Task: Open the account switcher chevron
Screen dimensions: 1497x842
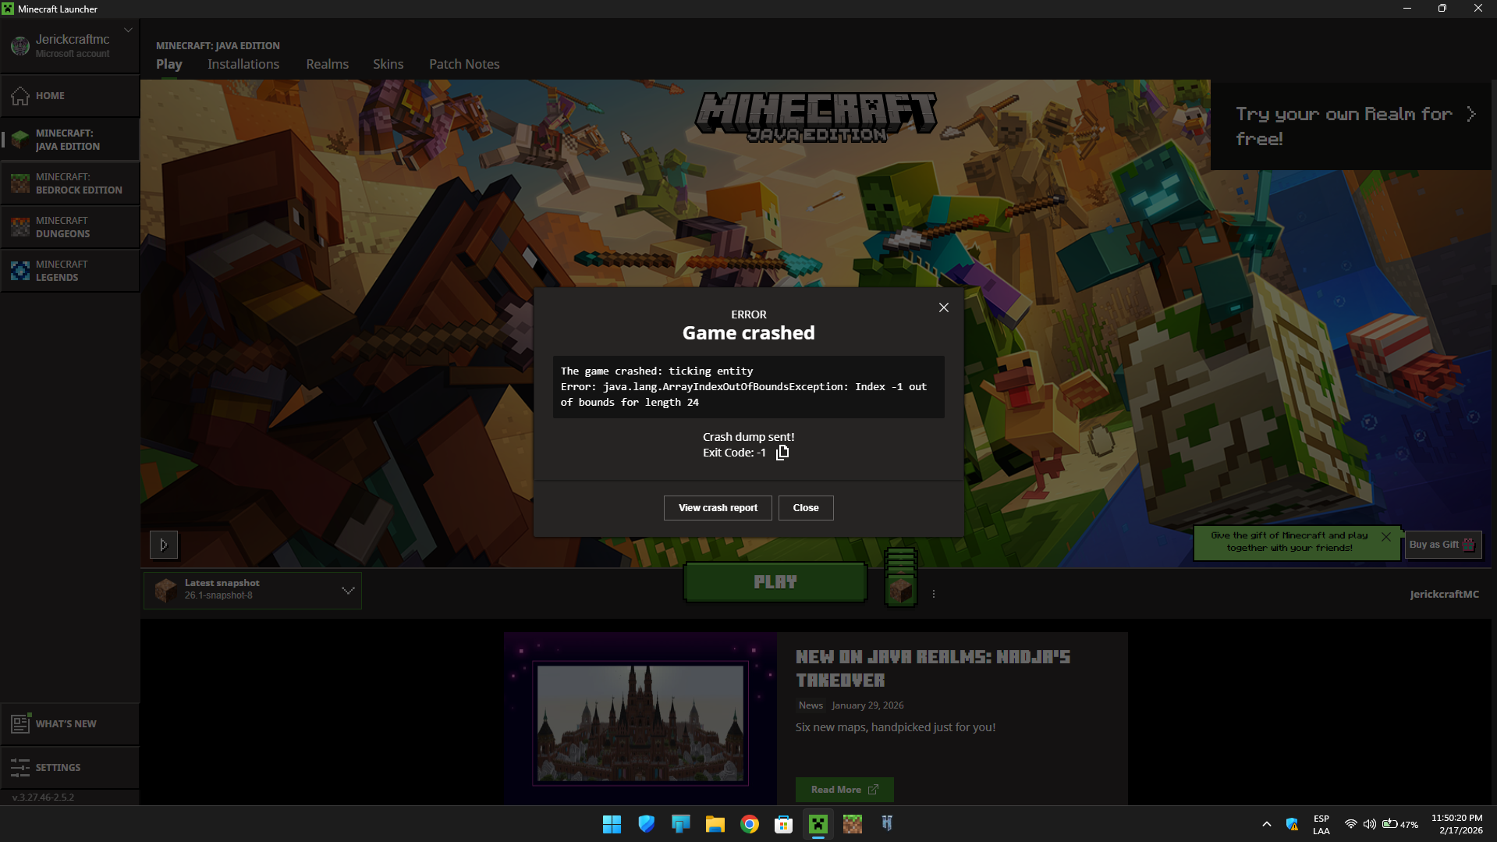Action: pos(128,30)
